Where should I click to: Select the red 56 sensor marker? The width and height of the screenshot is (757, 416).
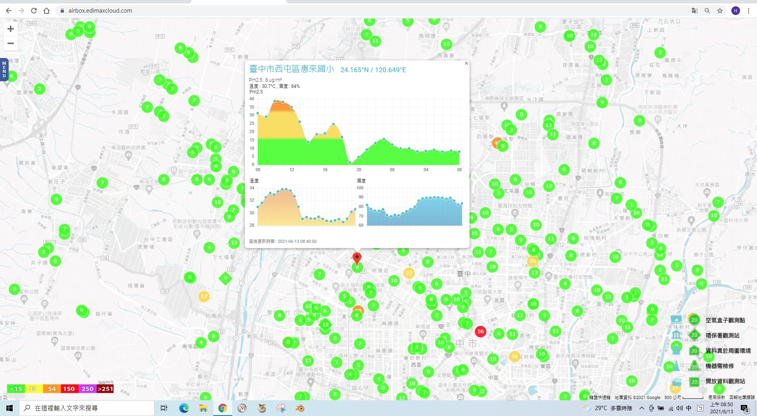pos(480,332)
